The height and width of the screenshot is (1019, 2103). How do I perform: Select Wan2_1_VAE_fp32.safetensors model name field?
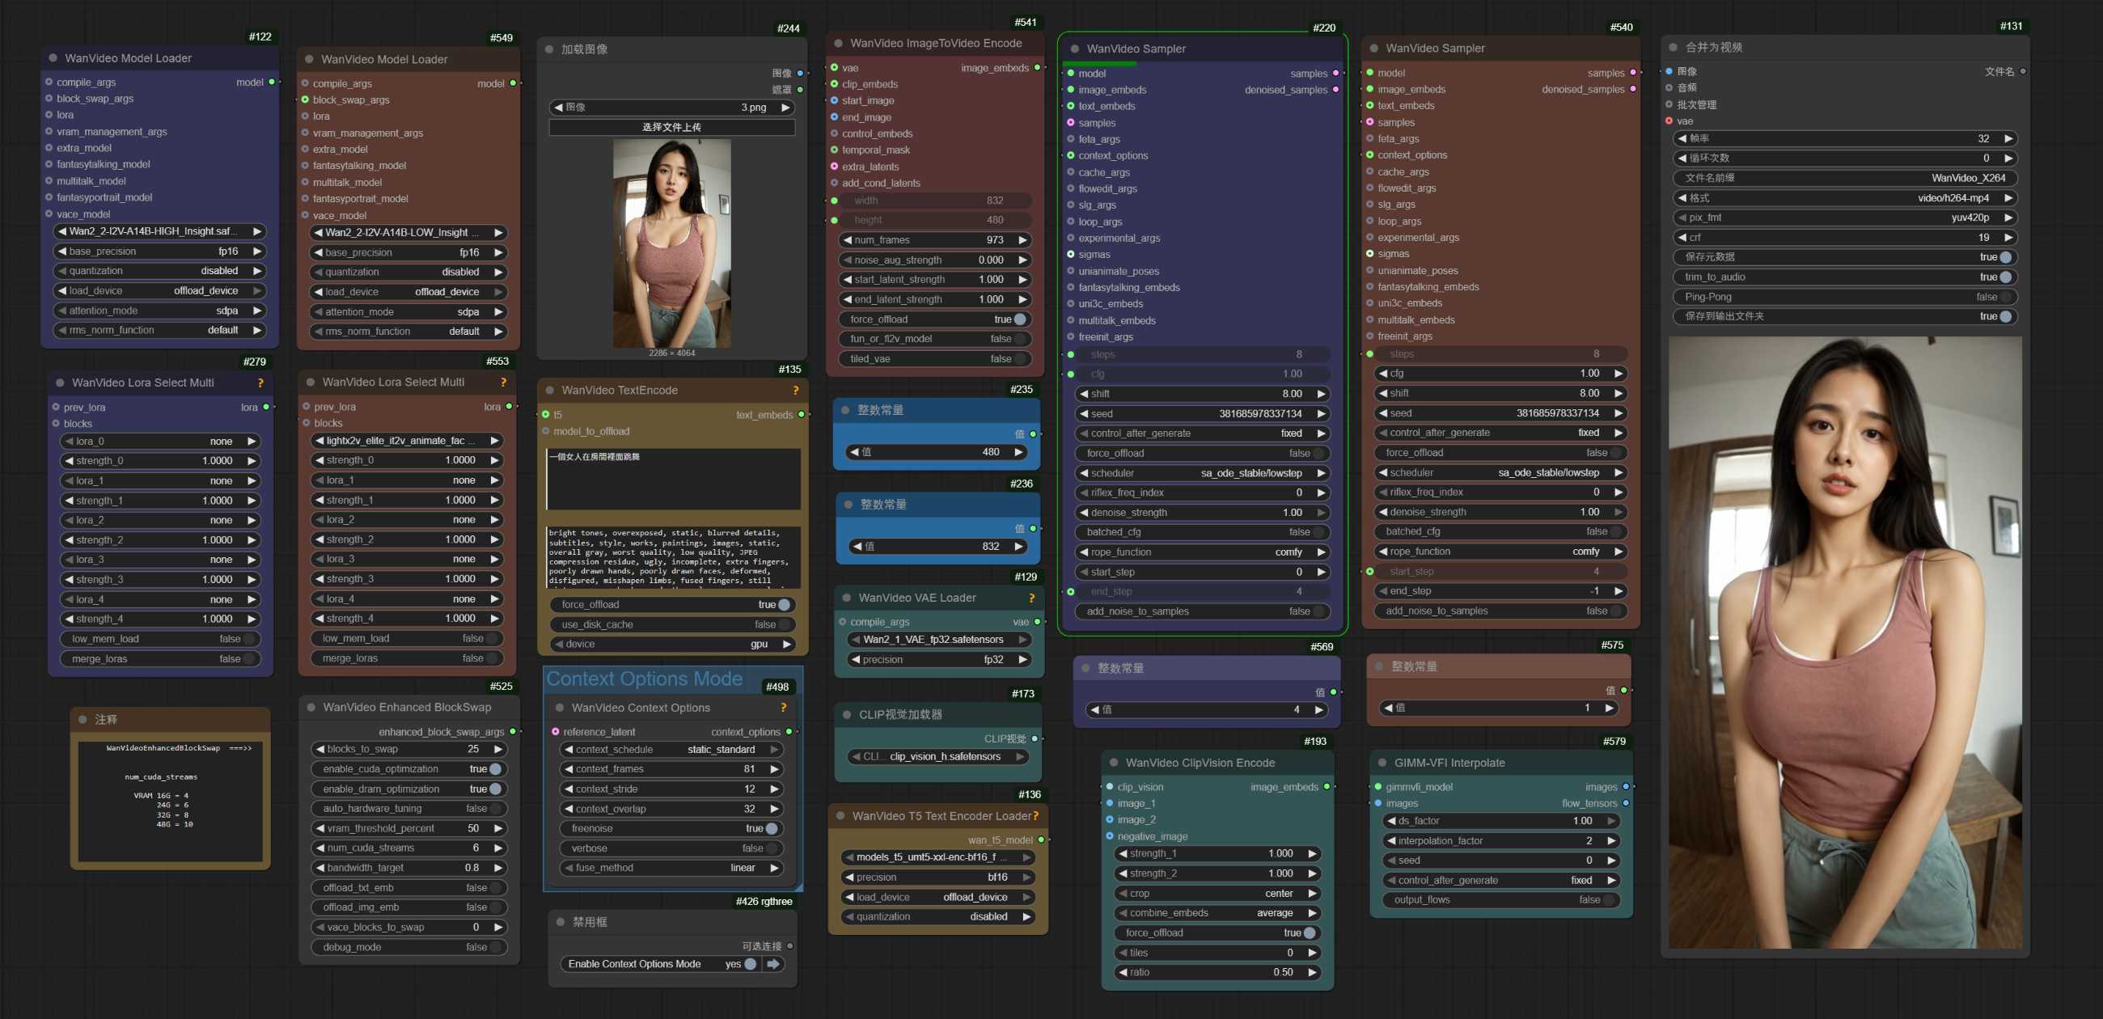point(933,641)
